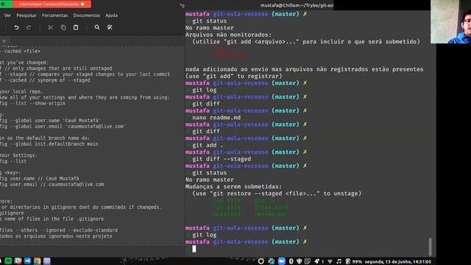Open the green app in taskbar
Image resolution: width=471 pixels, height=265 pixels.
point(8,261)
